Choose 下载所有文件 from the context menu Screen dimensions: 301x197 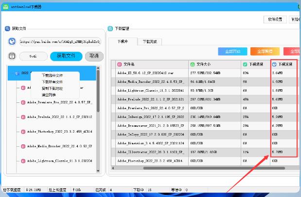[52, 82]
